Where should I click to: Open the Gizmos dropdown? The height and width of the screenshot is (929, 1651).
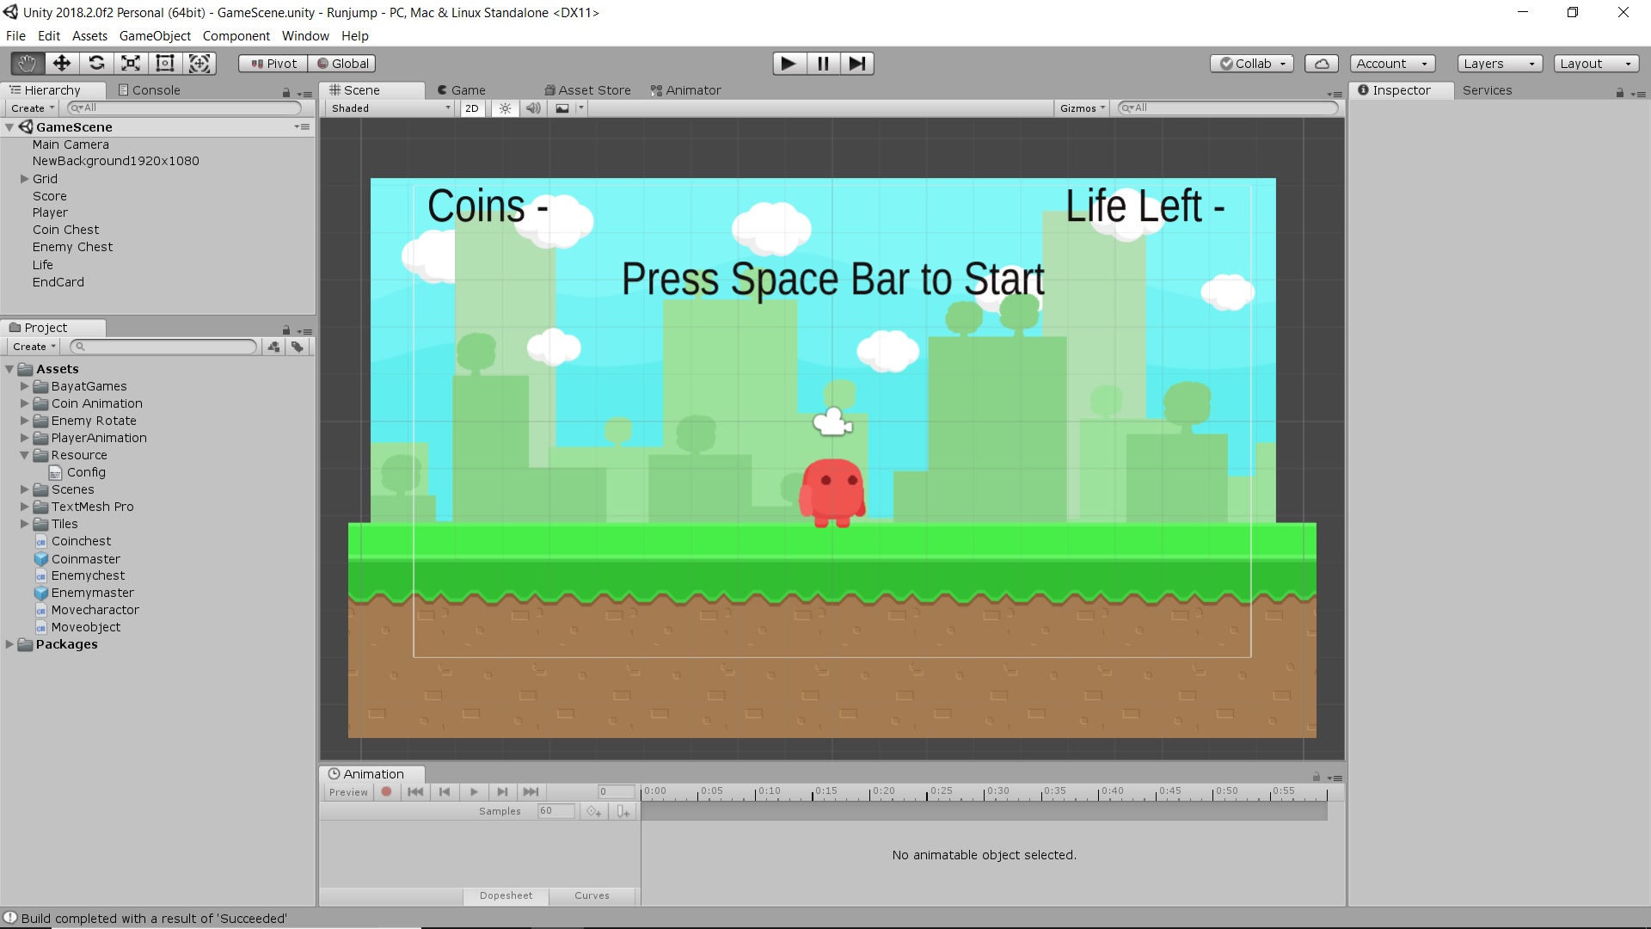[1082, 108]
